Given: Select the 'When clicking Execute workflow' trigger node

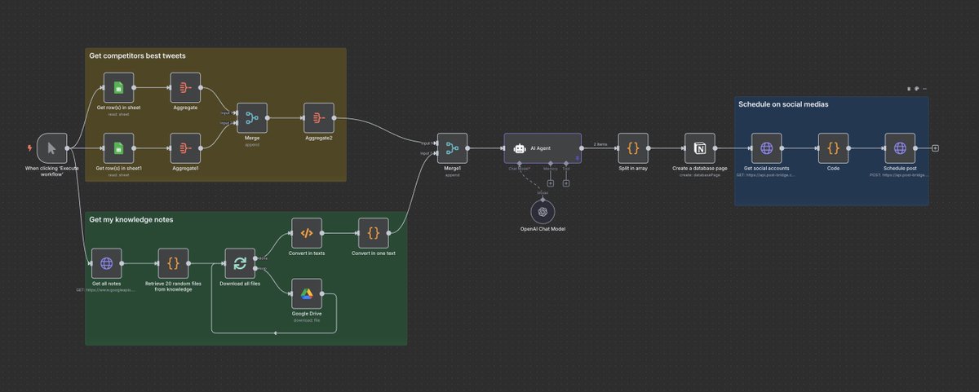Looking at the screenshot, I should (x=52, y=148).
